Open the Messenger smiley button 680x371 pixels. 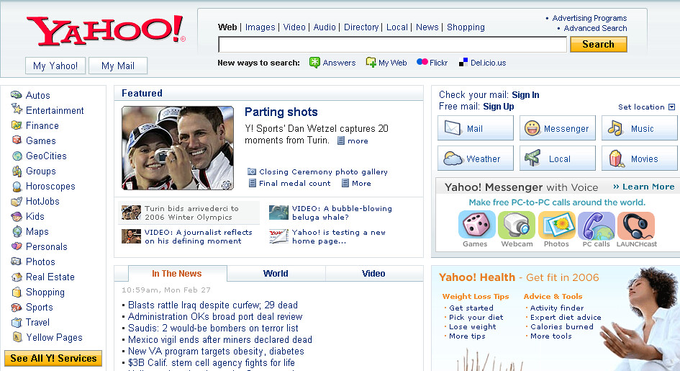coord(557,128)
